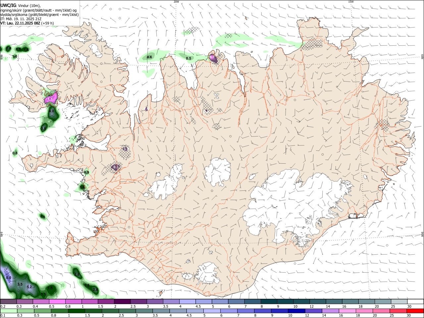The image size is (424, 318).
Task: Click the white '1.1' label on the pink snow patch
Action: click(x=50, y=99)
